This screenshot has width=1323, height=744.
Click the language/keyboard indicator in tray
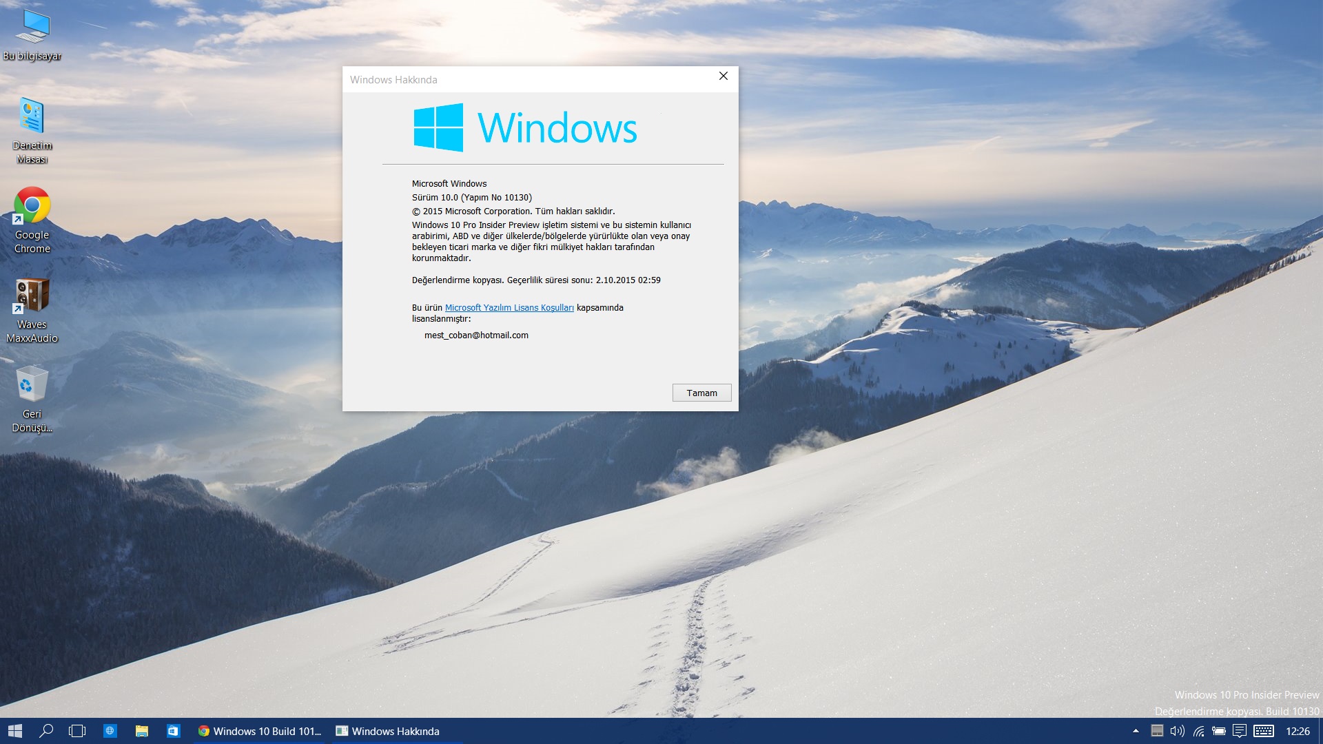pos(1266,730)
